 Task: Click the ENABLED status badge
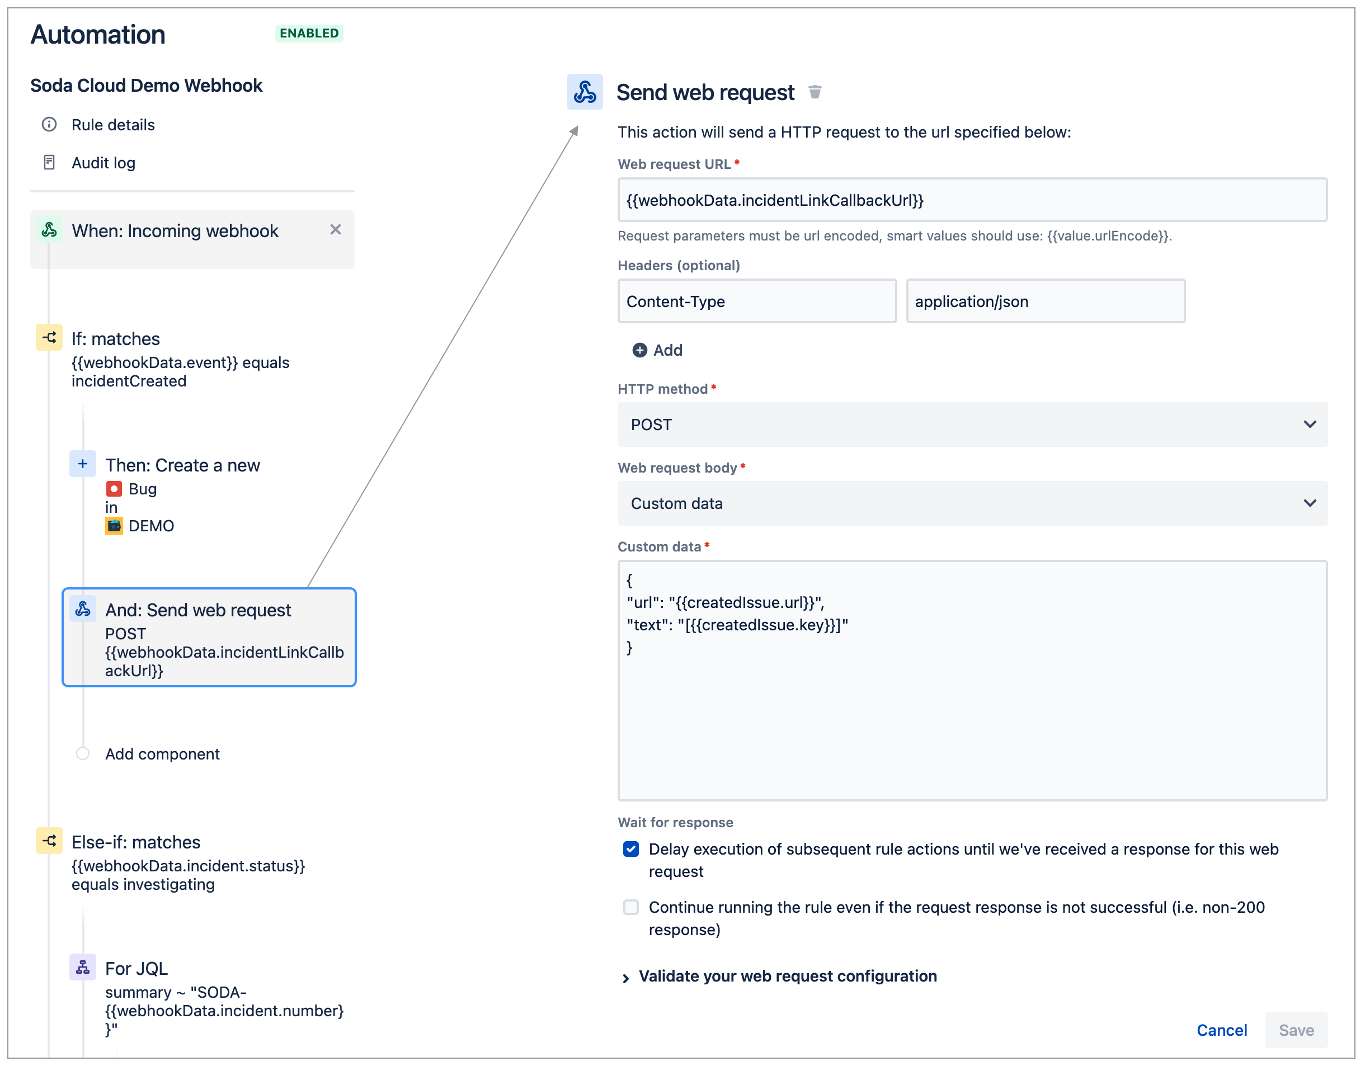pos(309,33)
